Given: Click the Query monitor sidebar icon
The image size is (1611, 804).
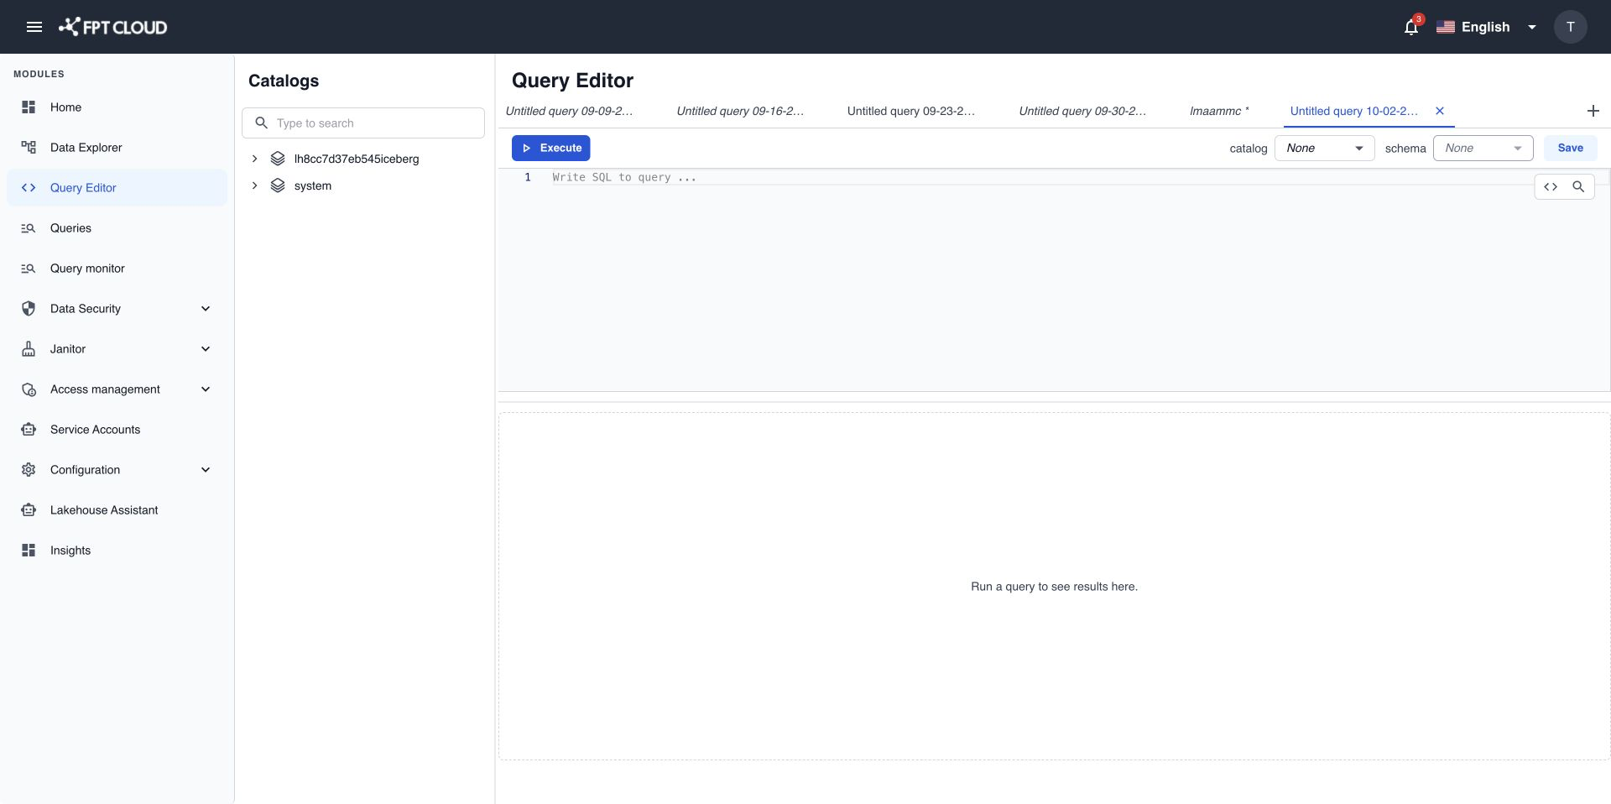Looking at the screenshot, I should point(29,269).
